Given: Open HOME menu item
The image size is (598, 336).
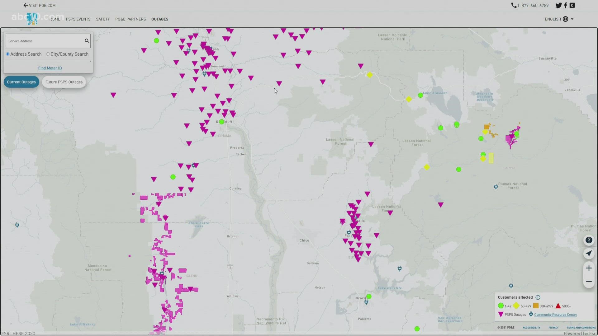Looking at the screenshot, I should pos(55,19).
